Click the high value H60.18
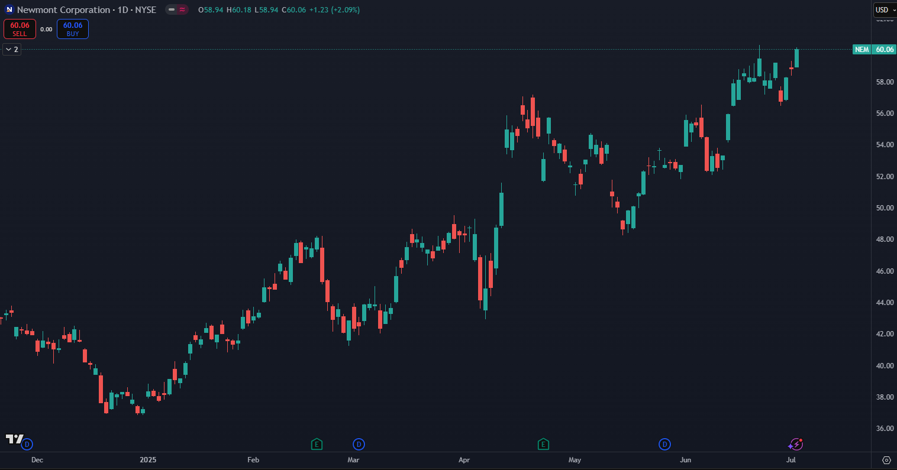897x470 pixels. point(238,9)
